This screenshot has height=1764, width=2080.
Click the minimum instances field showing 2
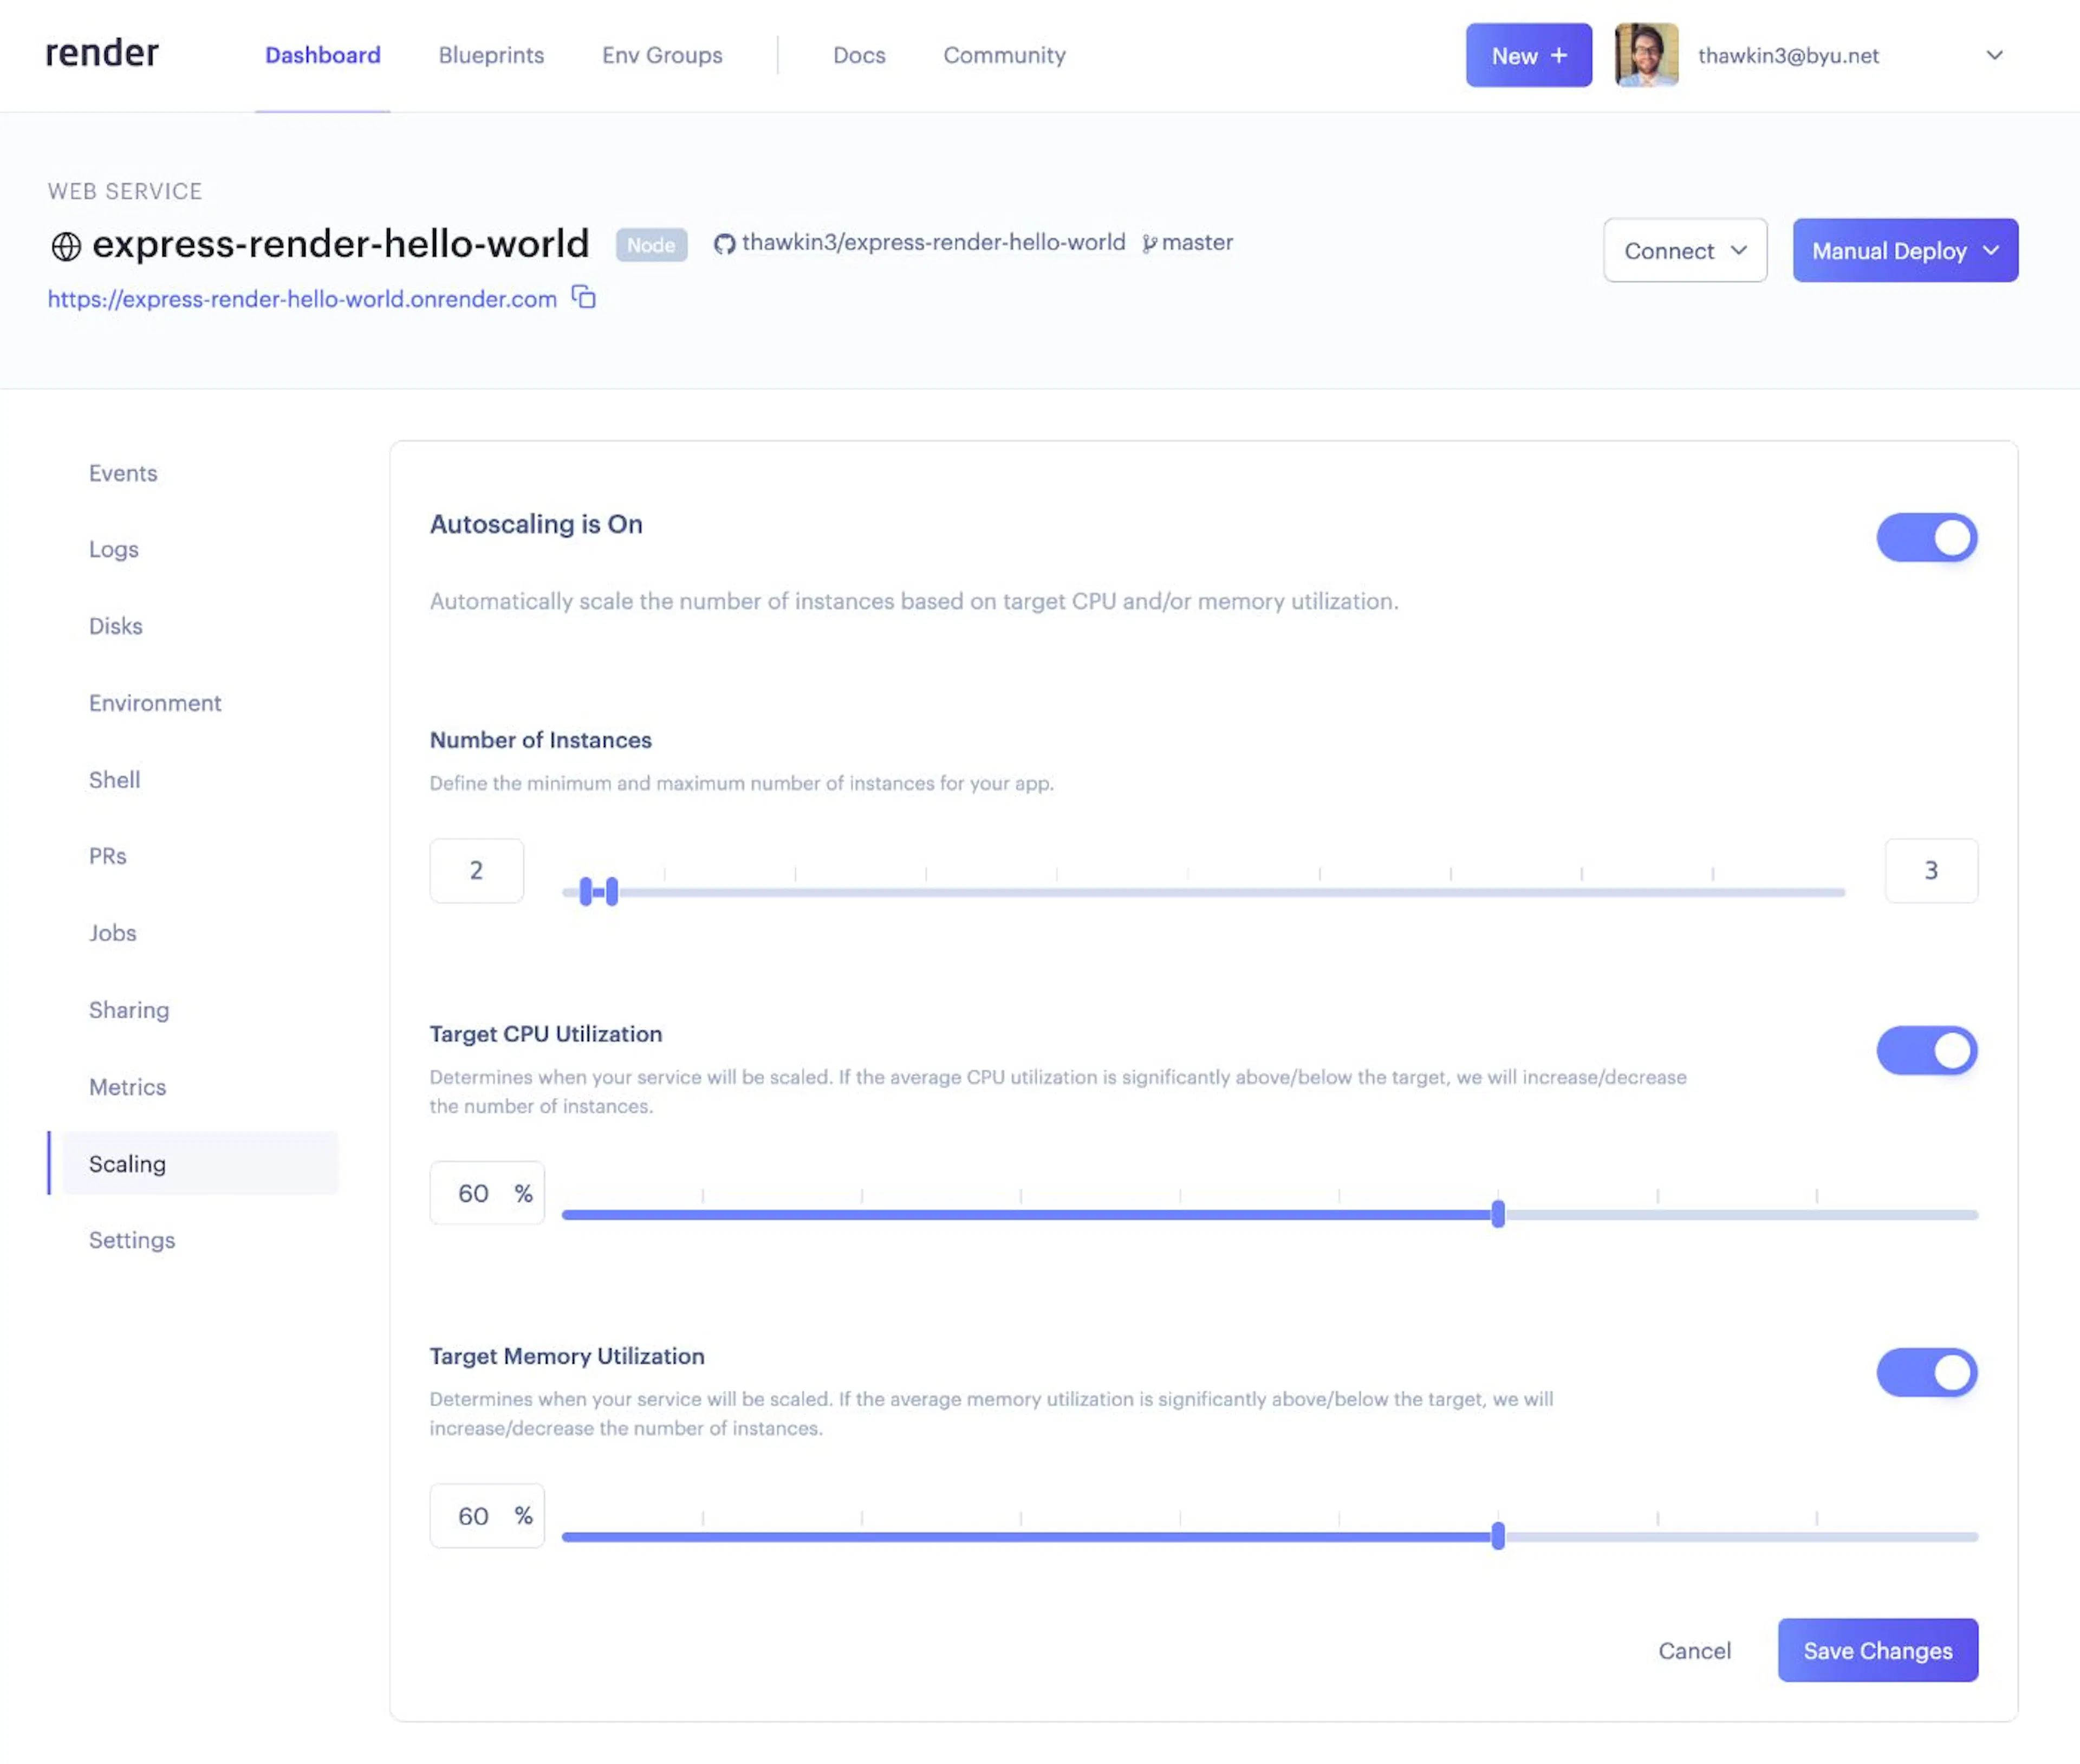[476, 870]
